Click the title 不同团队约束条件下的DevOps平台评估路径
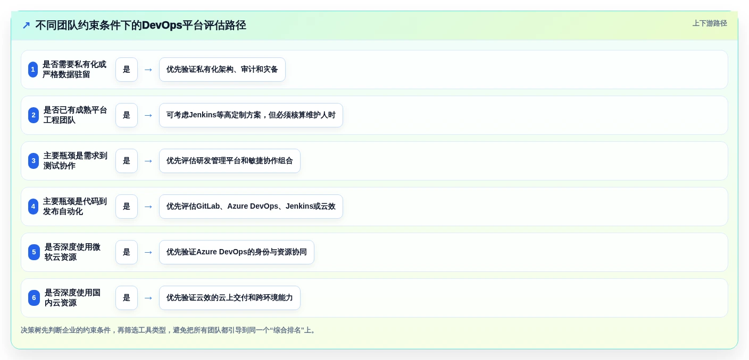 140,25
